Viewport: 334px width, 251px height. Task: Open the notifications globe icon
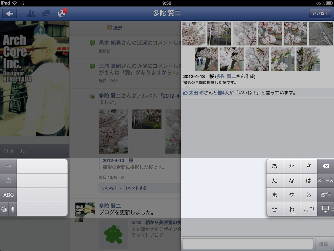tap(61, 14)
